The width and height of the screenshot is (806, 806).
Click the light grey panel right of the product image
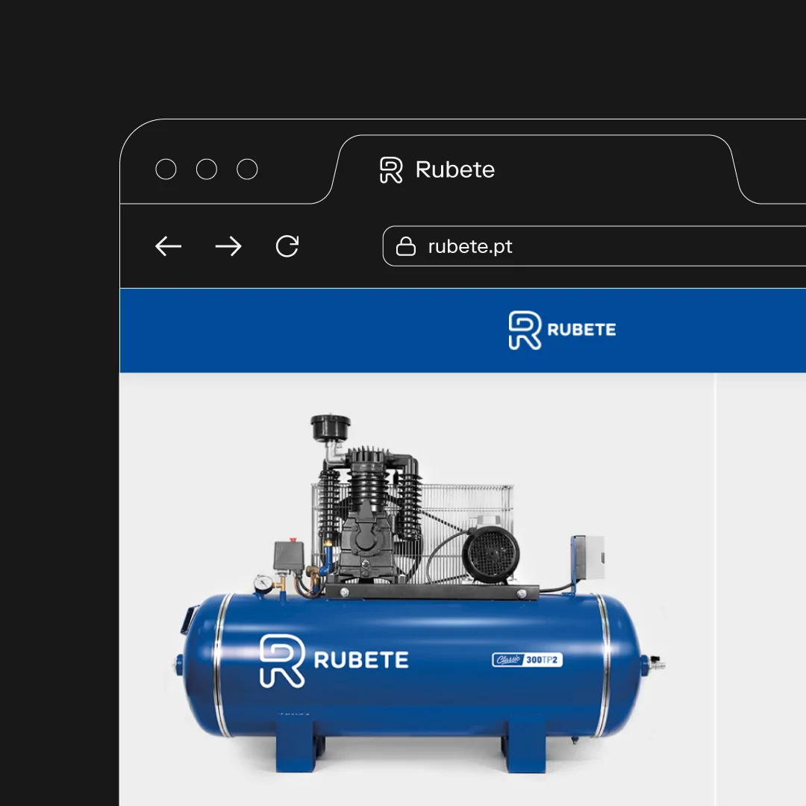761,582
